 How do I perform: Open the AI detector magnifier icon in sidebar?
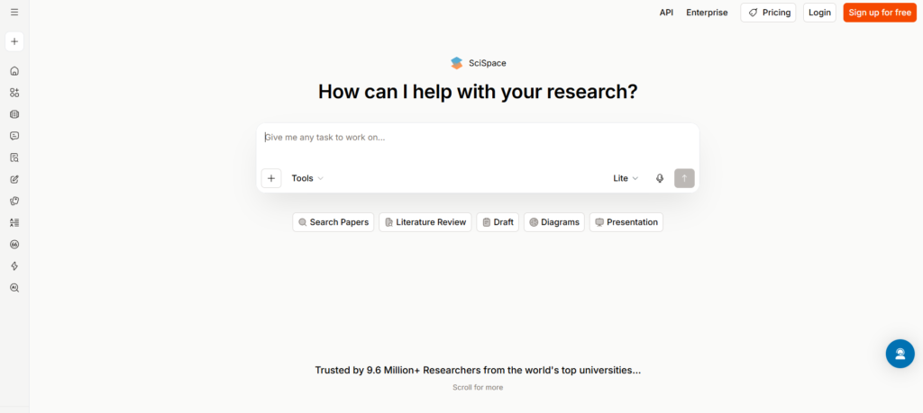coord(14,288)
